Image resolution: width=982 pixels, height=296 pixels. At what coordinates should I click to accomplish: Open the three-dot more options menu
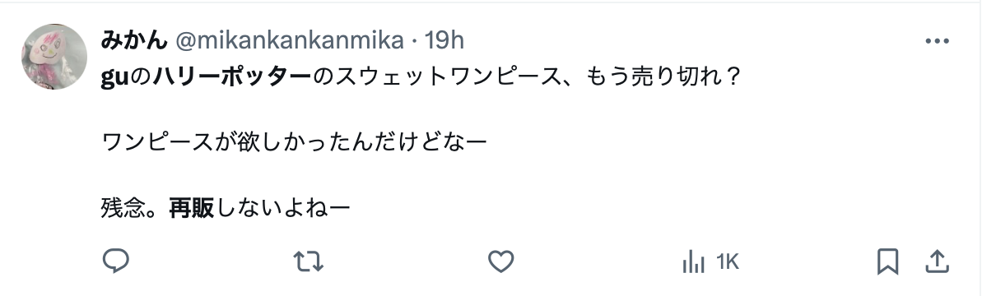point(937,41)
